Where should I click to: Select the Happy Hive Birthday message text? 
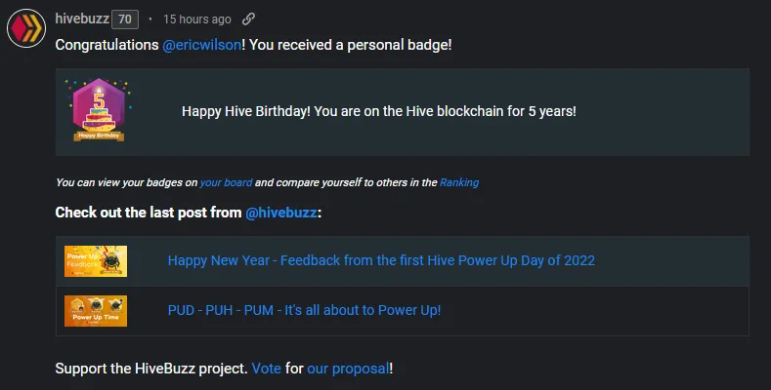pyautogui.click(x=378, y=111)
